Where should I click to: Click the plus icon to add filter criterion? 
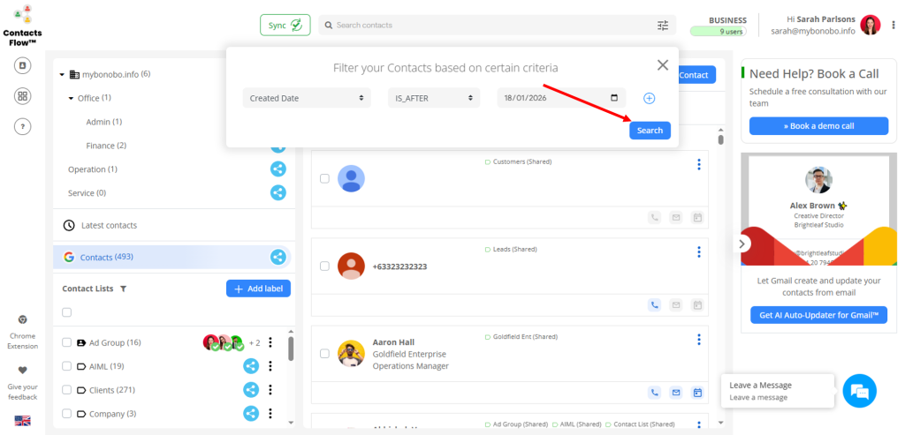click(x=649, y=98)
